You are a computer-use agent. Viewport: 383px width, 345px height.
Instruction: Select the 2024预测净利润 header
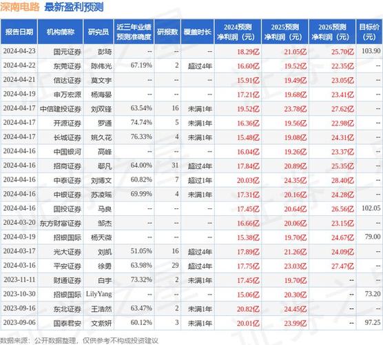[238, 32]
